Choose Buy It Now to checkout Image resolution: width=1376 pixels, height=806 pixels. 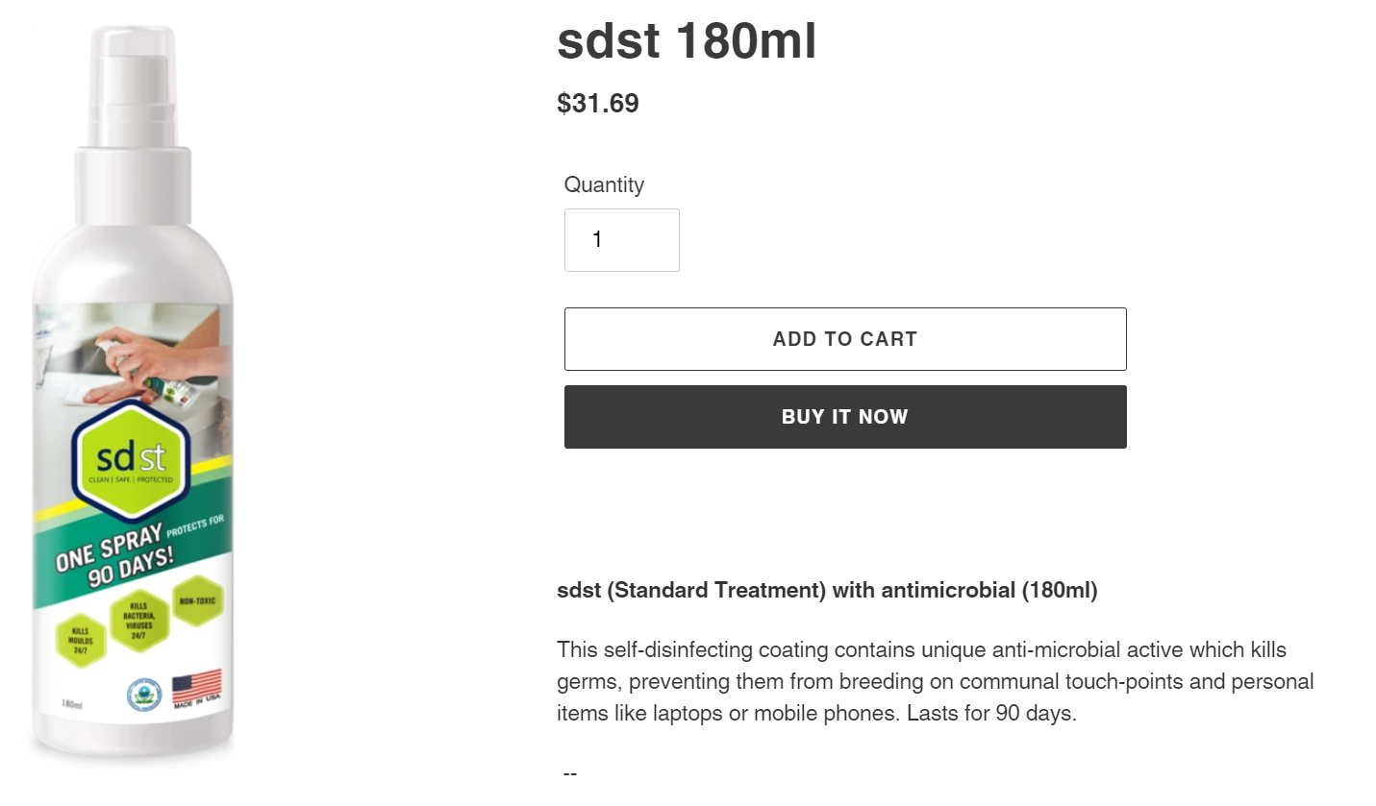845,417
